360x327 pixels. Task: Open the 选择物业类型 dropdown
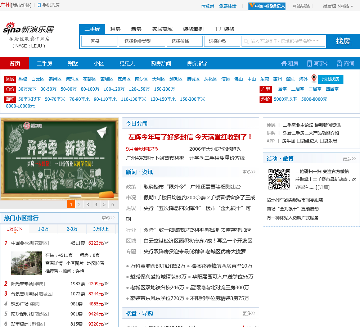[142, 41]
